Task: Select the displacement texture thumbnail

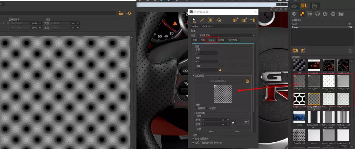Action: [299, 99]
